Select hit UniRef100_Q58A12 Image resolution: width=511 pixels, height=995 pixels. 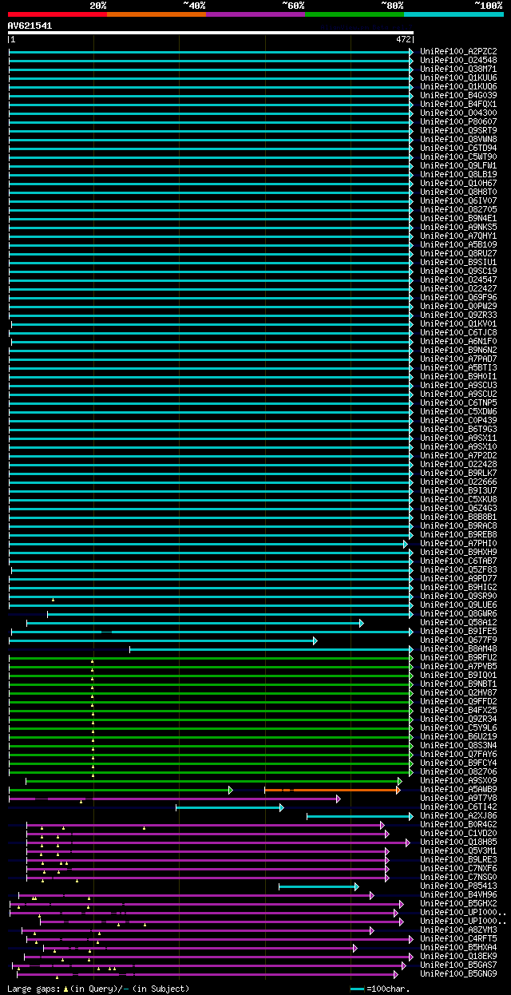pyautogui.click(x=458, y=623)
